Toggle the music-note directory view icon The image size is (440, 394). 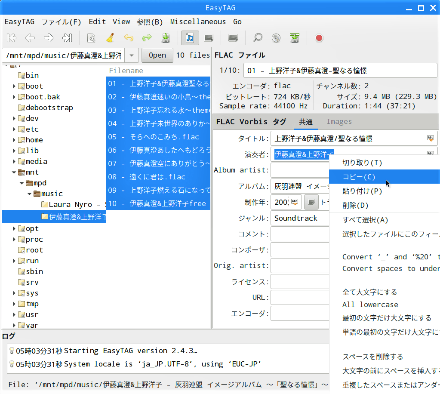[190, 38]
